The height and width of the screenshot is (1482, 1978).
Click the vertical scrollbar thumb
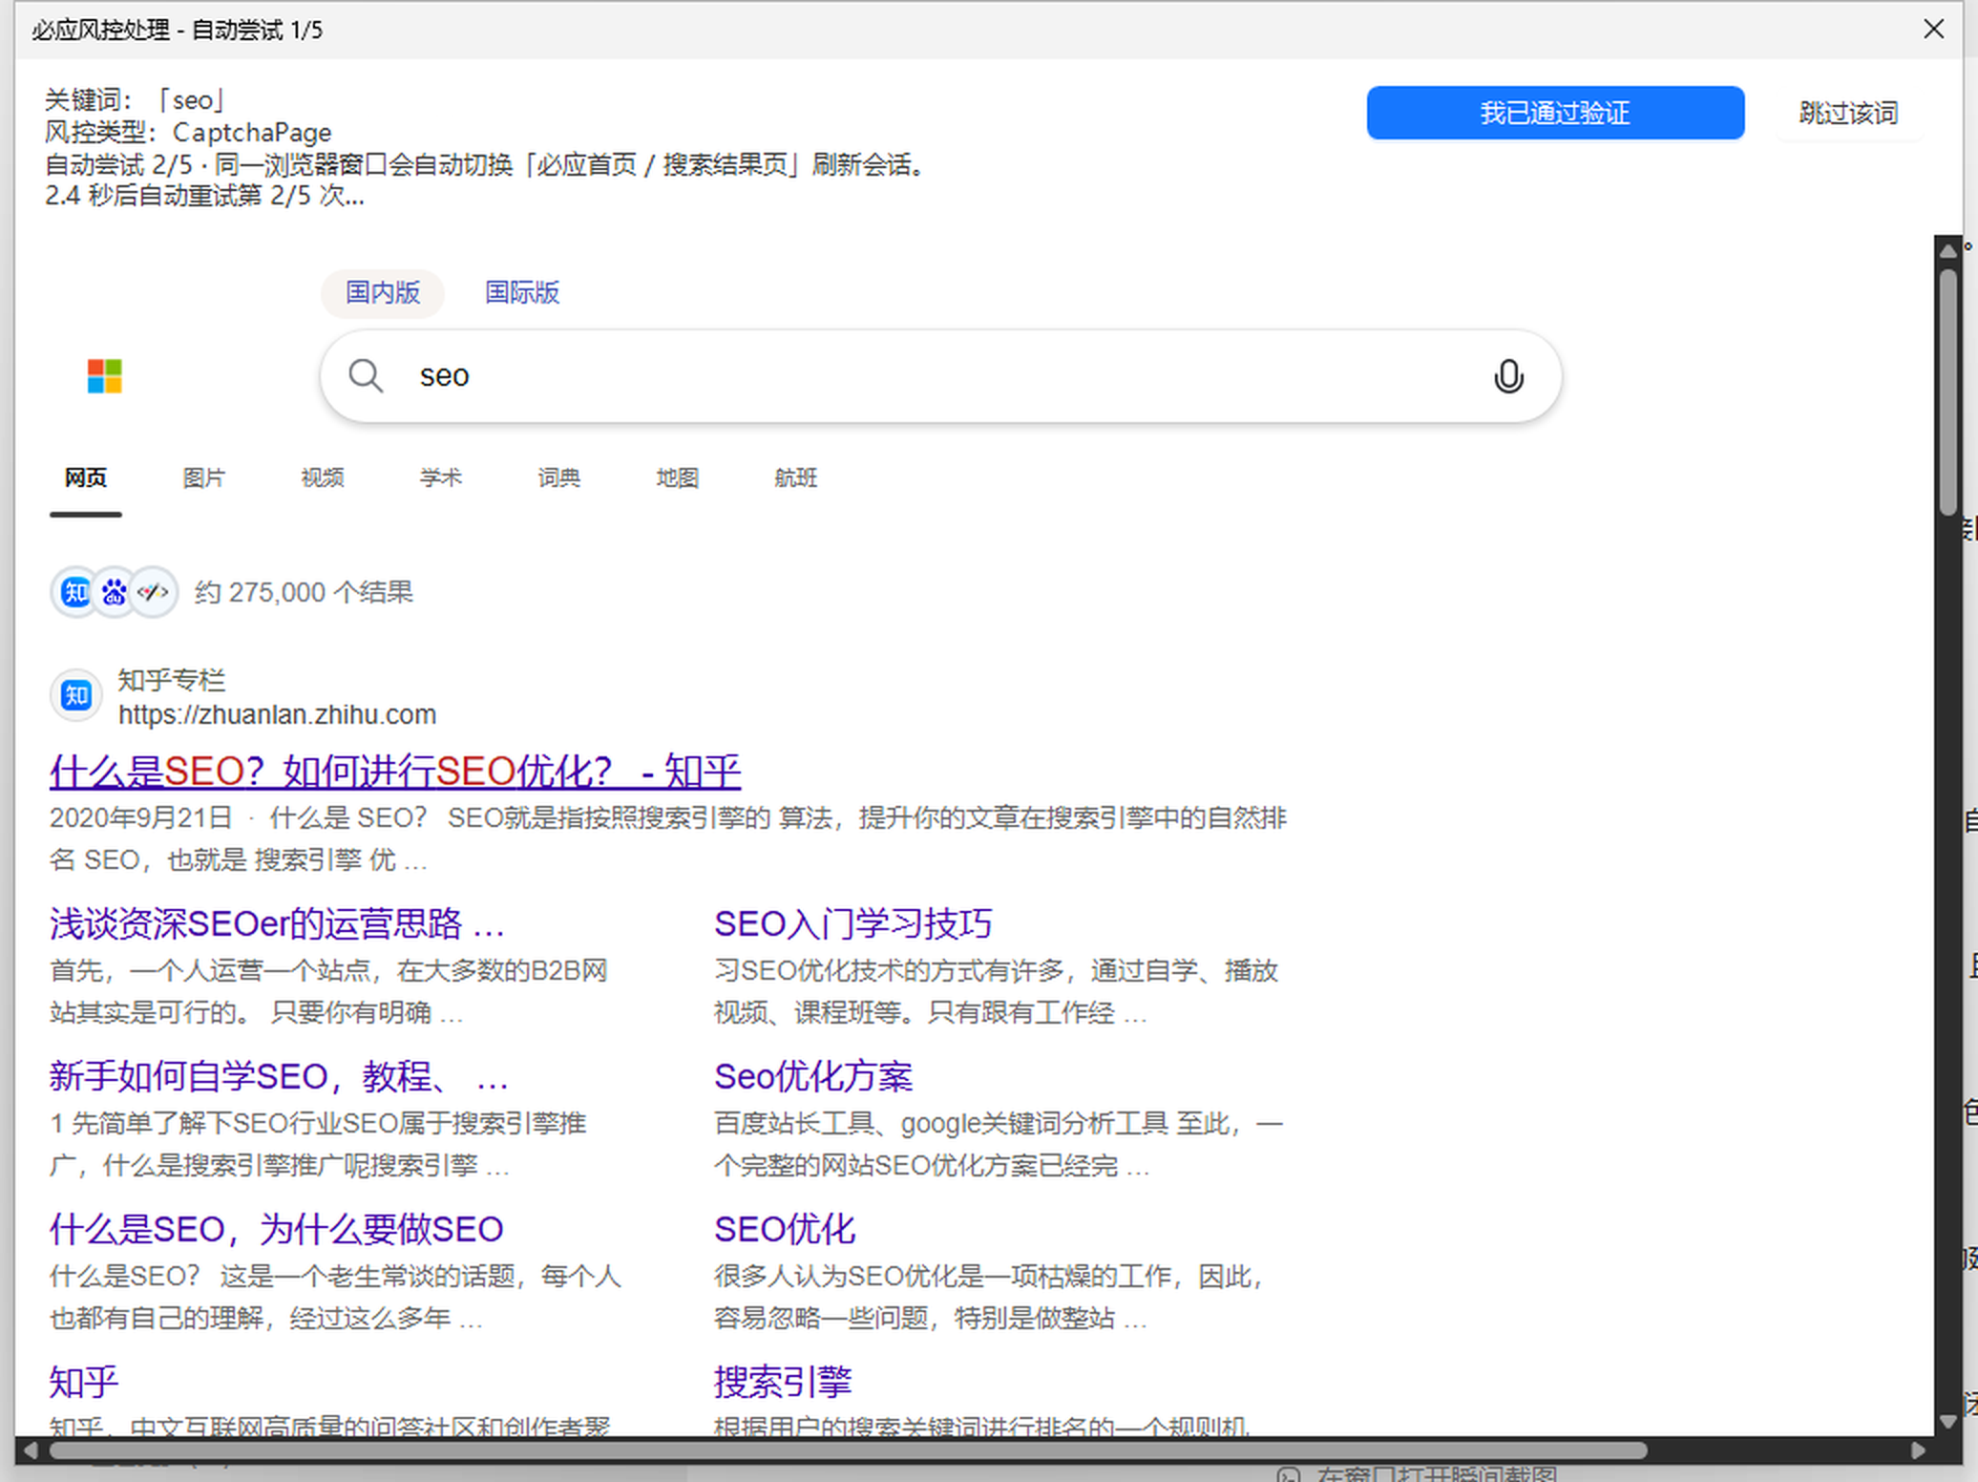tap(1948, 392)
